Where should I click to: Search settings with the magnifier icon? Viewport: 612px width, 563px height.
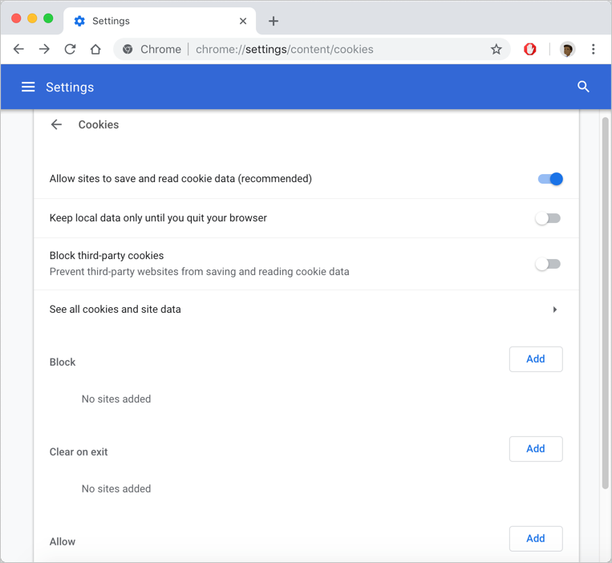[583, 87]
